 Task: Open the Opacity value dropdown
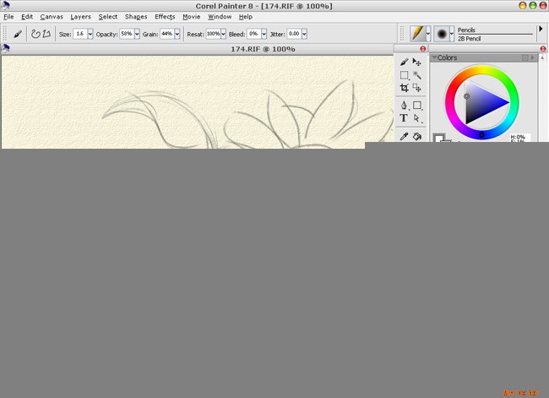point(137,34)
